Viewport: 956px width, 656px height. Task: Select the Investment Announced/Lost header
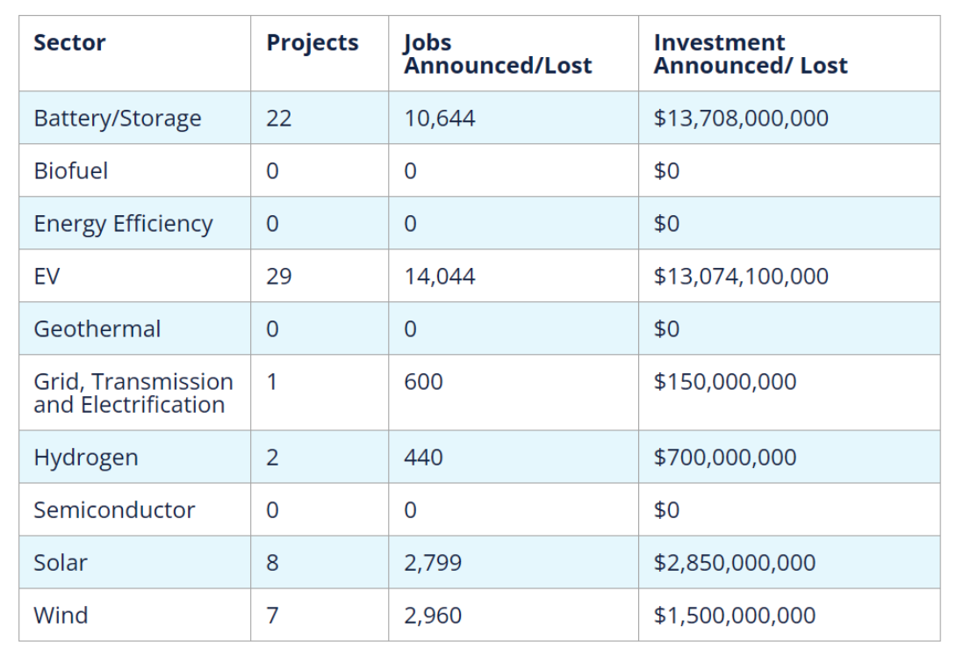click(x=751, y=54)
